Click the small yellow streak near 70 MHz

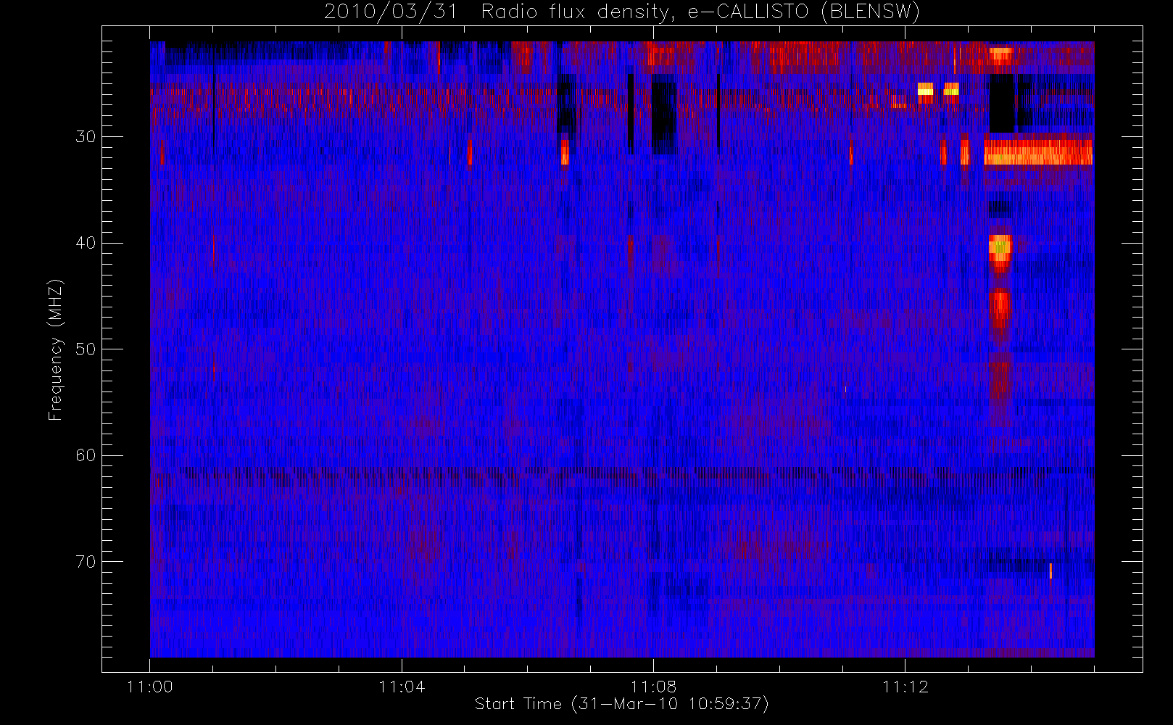click(x=1050, y=571)
